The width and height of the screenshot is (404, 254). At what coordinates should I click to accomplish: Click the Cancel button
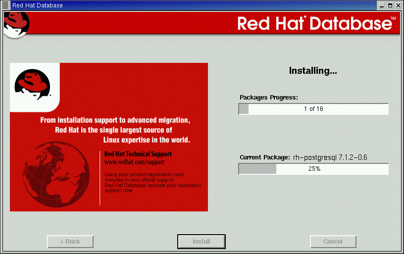[333, 242]
